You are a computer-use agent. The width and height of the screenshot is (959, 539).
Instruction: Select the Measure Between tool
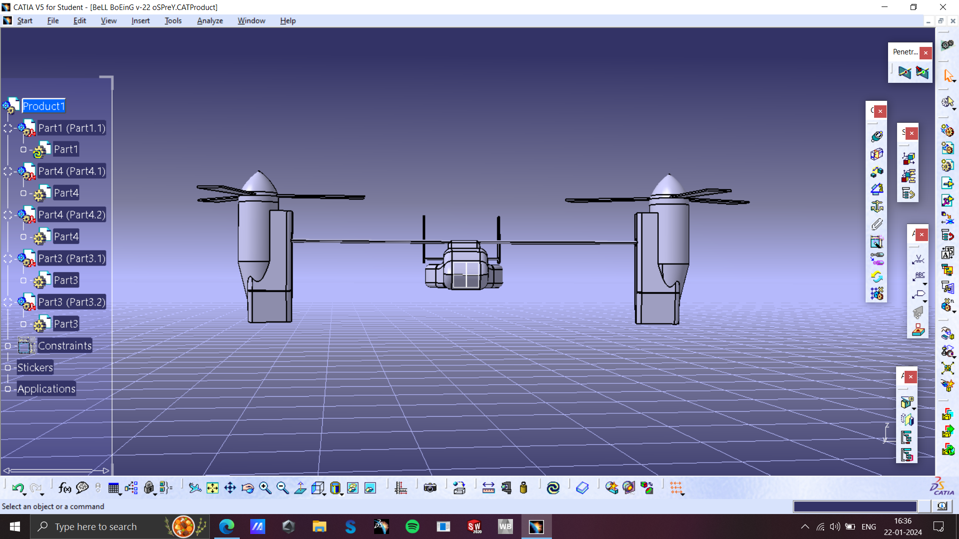pyautogui.click(x=488, y=488)
